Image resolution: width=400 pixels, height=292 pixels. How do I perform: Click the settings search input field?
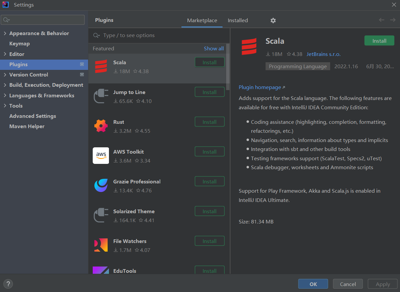click(43, 20)
